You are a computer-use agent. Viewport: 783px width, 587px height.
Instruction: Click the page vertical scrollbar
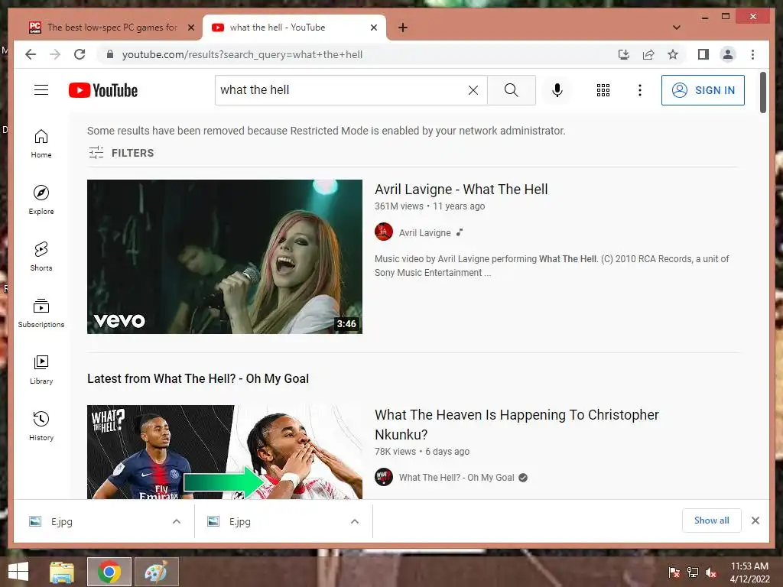763,92
